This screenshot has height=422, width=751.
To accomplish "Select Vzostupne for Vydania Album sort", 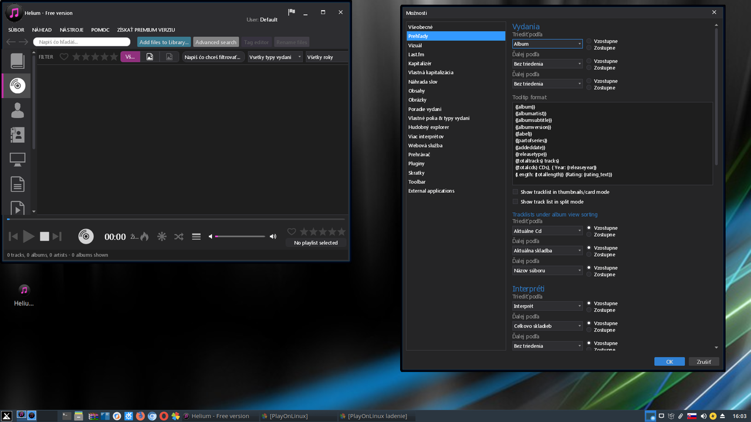I will [589, 41].
